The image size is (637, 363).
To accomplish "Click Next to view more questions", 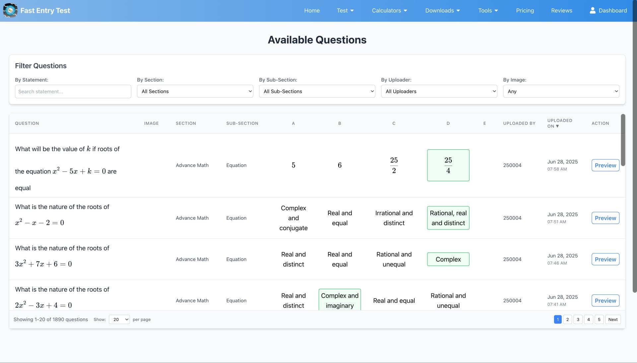I will (613, 319).
